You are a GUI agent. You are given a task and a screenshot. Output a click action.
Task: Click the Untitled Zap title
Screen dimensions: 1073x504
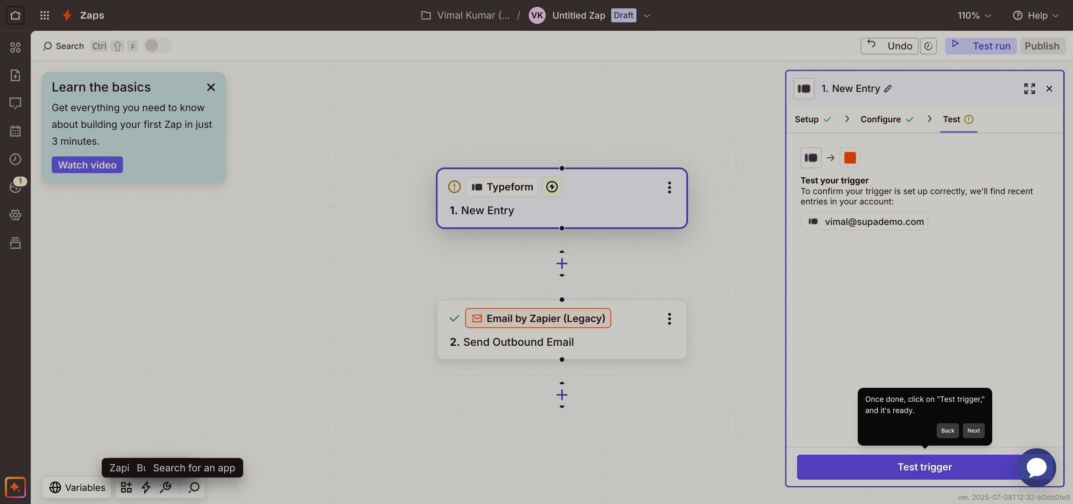pyautogui.click(x=579, y=15)
